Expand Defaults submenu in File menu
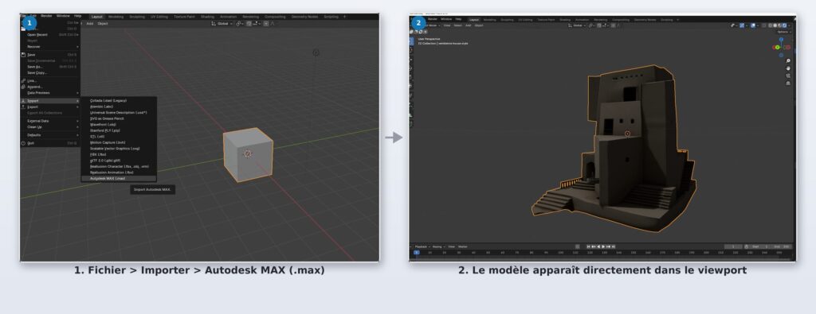 click(50, 135)
